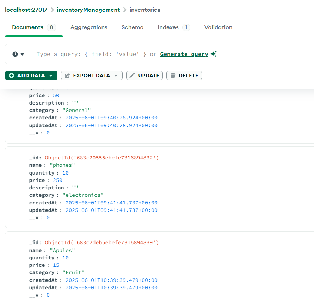314x303 pixels.
Task: Expand the ADD DATA dropdown arrow
Action: pos(51,76)
